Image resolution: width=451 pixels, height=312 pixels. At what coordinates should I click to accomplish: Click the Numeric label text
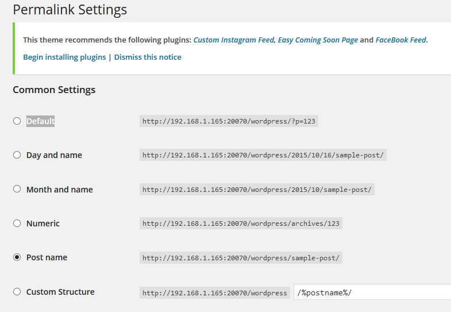pos(43,224)
